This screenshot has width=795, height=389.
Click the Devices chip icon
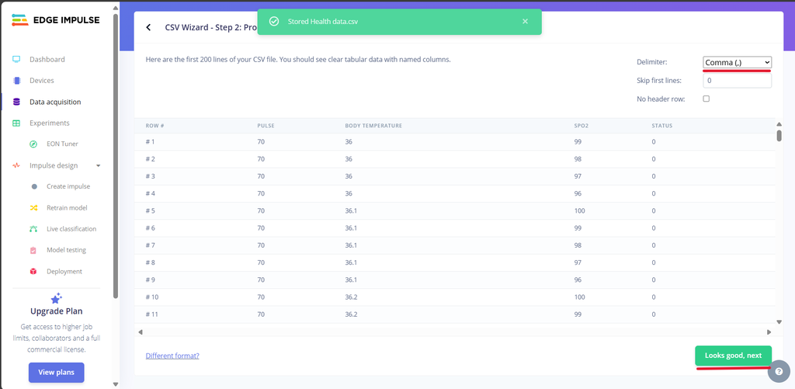(16, 81)
